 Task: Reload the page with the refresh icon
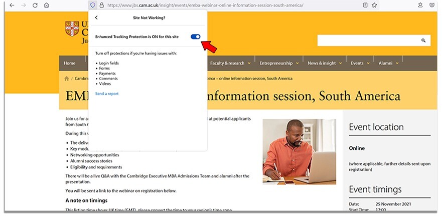pyautogui.click(x=35, y=5)
